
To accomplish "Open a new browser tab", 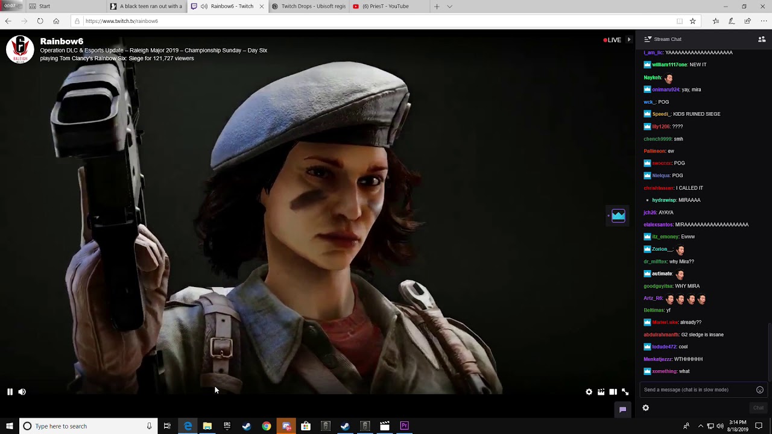I will tap(437, 7).
